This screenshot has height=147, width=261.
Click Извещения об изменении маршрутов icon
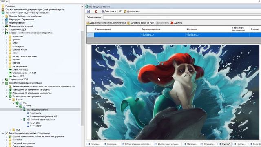(10, 93)
